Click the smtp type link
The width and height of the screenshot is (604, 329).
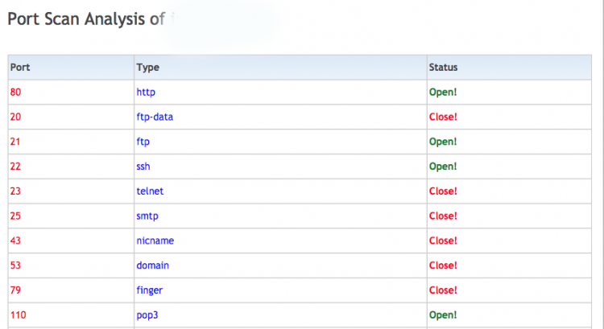147,216
